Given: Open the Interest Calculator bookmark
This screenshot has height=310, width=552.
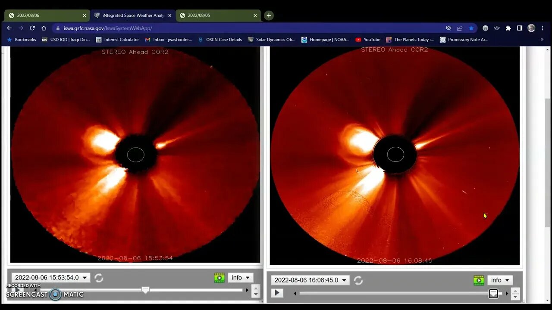Looking at the screenshot, I should tap(117, 40).
